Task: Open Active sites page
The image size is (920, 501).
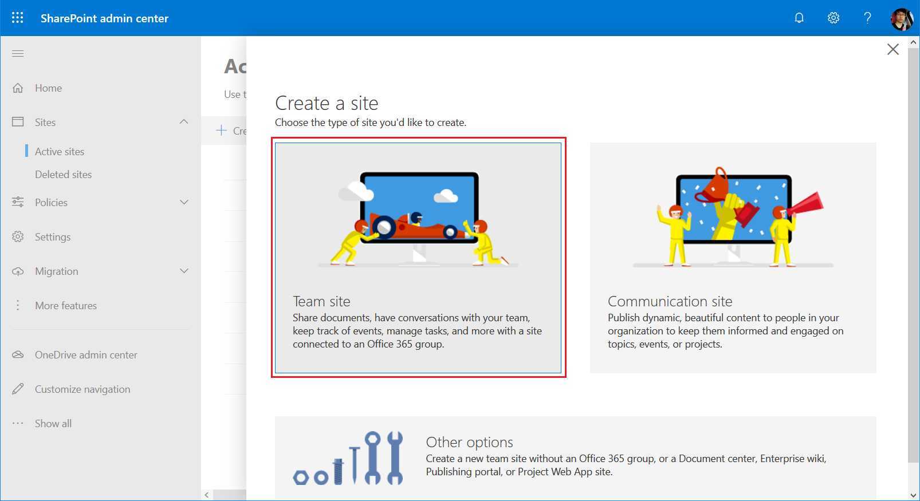Action: click(60, 152)
